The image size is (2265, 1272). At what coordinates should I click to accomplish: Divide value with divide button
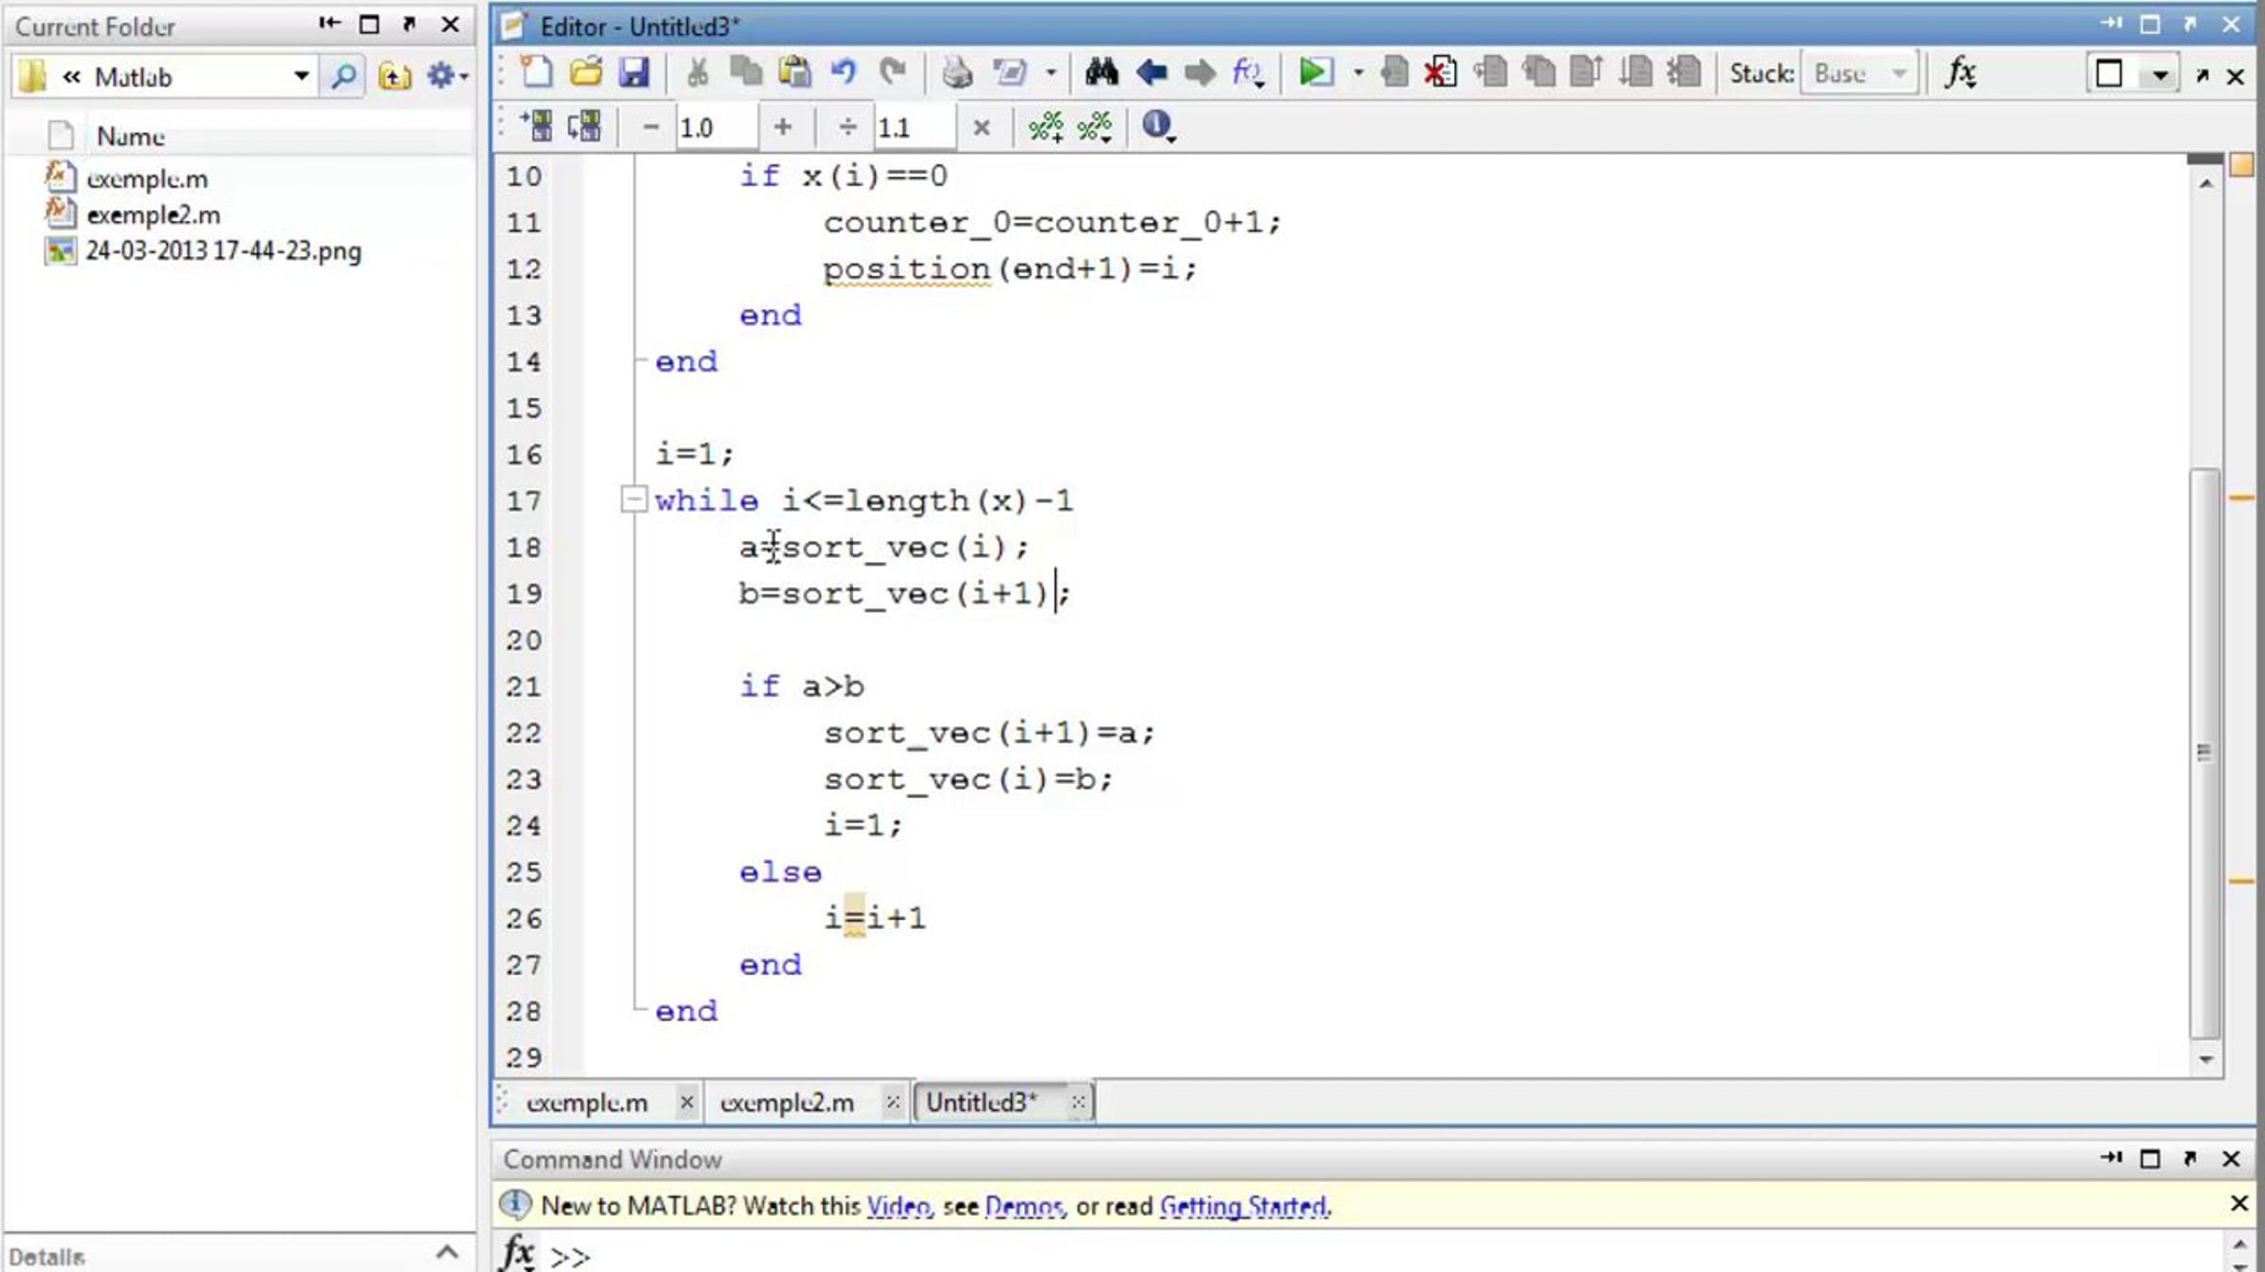(x=847, y=126)
